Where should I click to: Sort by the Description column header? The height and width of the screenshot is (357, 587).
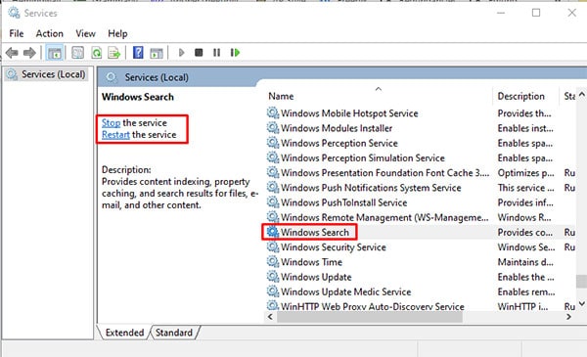tap(520, 96)
